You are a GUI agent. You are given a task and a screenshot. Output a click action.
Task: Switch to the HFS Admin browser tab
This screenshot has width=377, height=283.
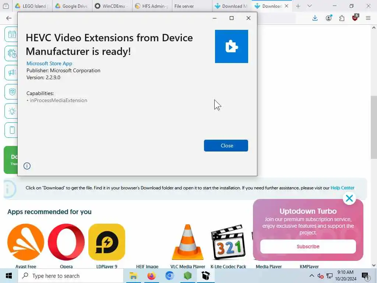tap(152, 6)
